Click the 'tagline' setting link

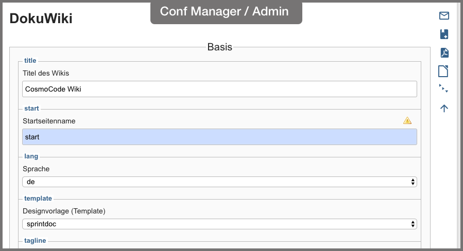coord(35,241)
